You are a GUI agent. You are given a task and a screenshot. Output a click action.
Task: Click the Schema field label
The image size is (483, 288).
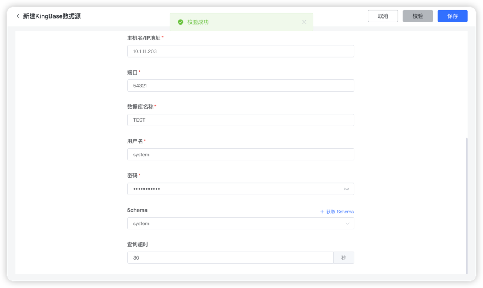(137, 210)
